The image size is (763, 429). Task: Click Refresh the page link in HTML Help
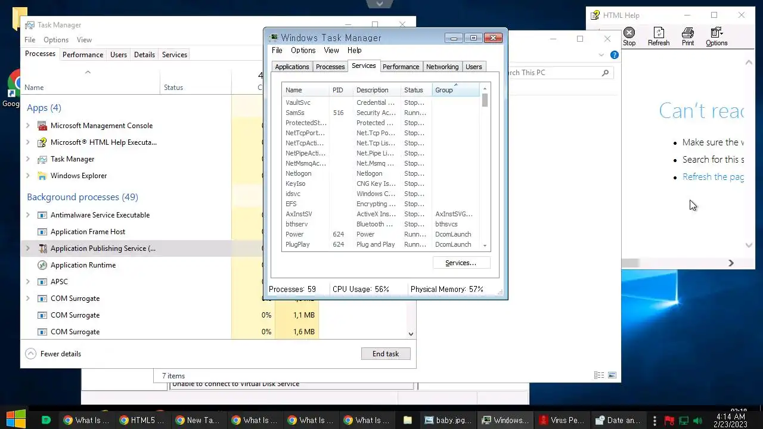[713, 177]
